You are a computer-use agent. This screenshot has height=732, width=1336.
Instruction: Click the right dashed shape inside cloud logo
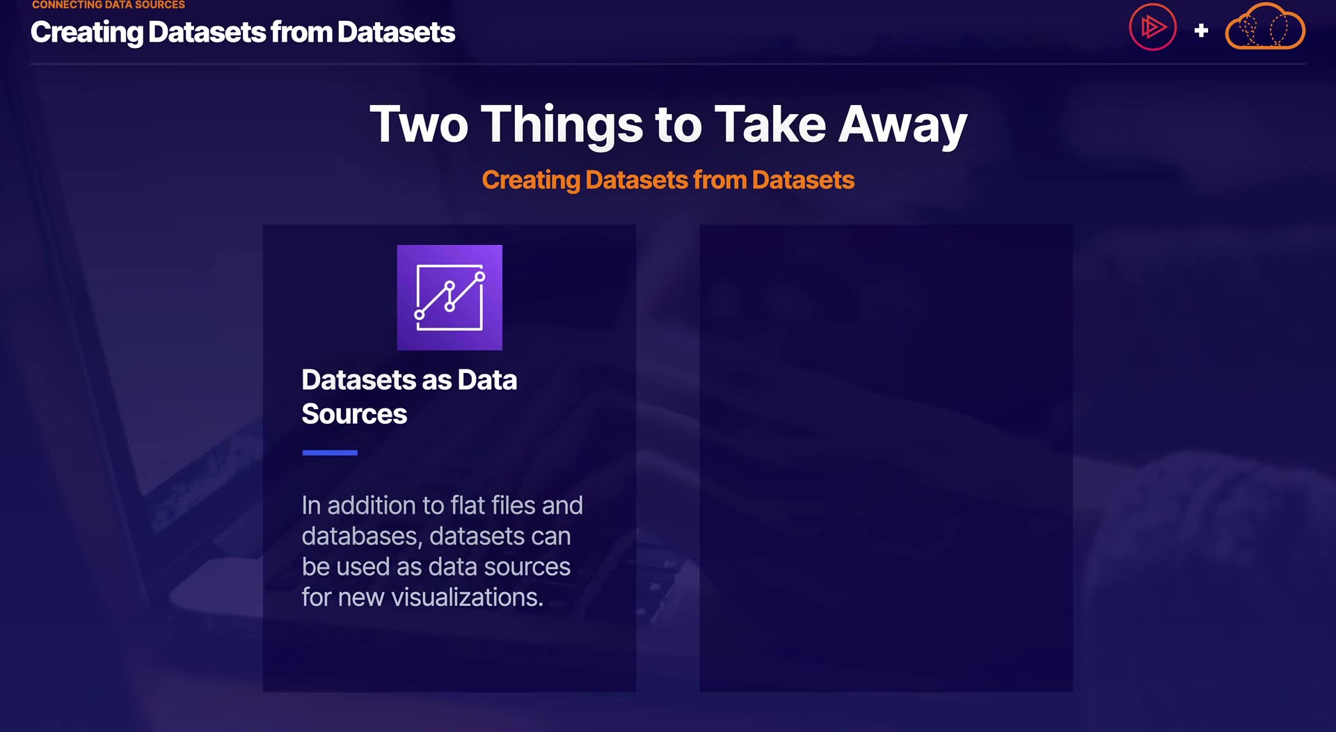(1279, 30)
